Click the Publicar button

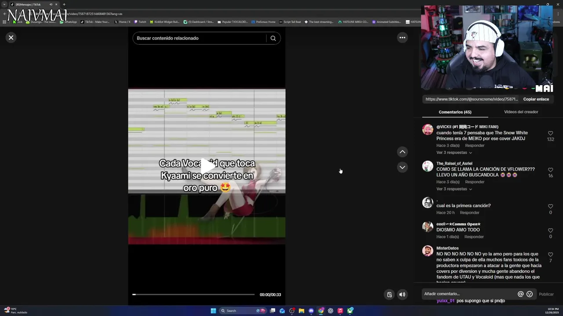[x=546, y=294]
